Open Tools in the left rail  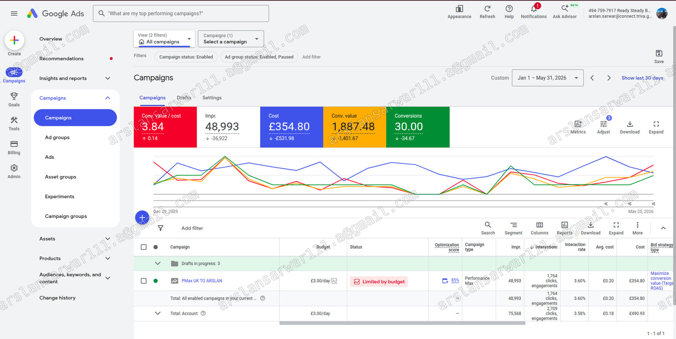click(x=14, y=124)
